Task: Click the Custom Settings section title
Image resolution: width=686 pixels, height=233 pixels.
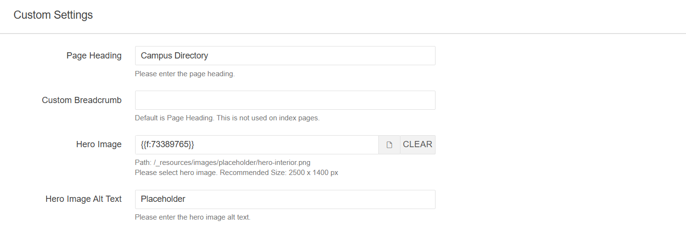Action: [53, 15]
